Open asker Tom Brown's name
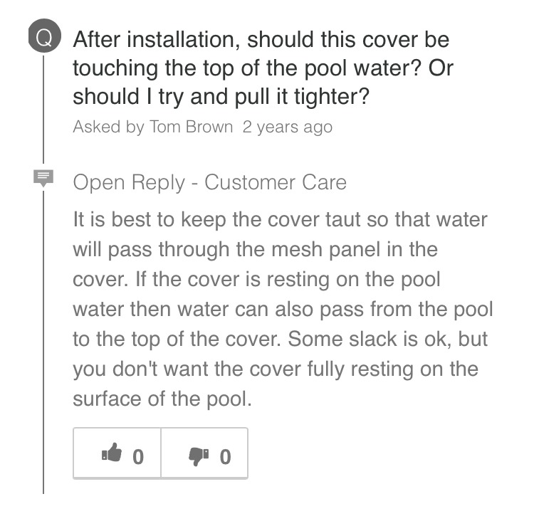The width and height of the screenshot is (534, 531). (191, 127)
